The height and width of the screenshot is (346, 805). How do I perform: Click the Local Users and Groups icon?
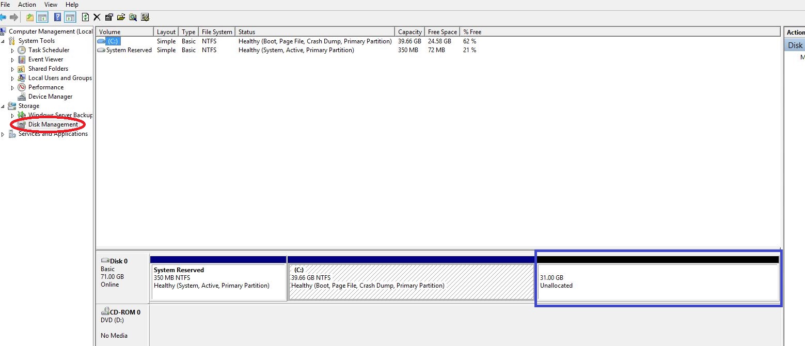pos(22,78)
